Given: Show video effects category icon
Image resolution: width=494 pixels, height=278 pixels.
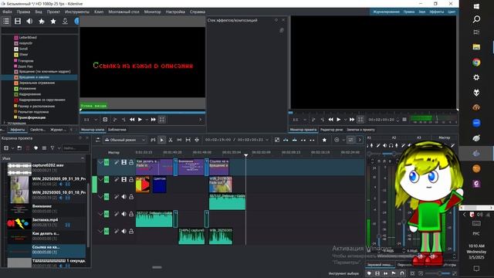Looking at the screenshot, I should pos(18,21).
